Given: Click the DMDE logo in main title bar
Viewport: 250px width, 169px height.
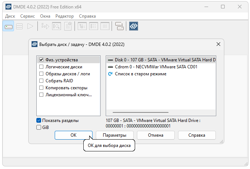Looking at the screenshot, I should click(x=8, y=7).
